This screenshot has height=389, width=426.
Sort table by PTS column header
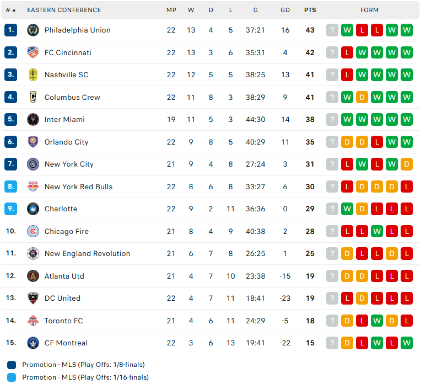[310, 10]
